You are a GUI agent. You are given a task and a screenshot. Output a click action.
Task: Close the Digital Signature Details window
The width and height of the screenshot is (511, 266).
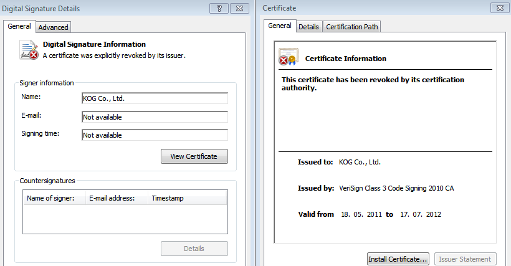click(239, 9)
